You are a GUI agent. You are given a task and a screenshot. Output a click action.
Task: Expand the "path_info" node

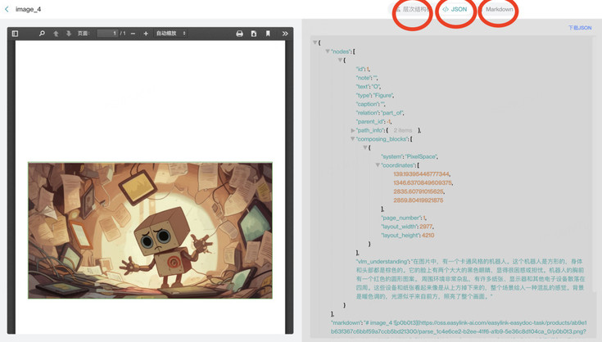[x=353, y=130]
